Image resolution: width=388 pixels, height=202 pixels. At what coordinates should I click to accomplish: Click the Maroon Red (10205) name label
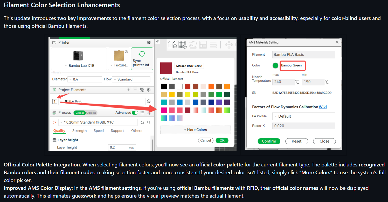(189, 66)
